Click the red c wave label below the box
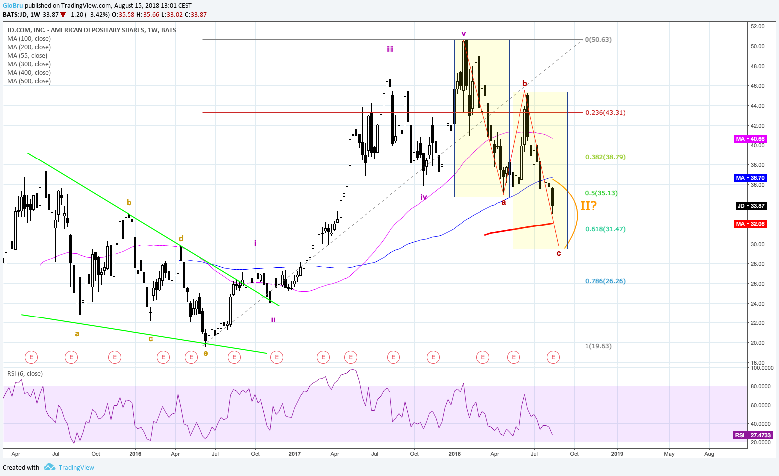Screen dimensions: 779x476 tap(559, 253)
